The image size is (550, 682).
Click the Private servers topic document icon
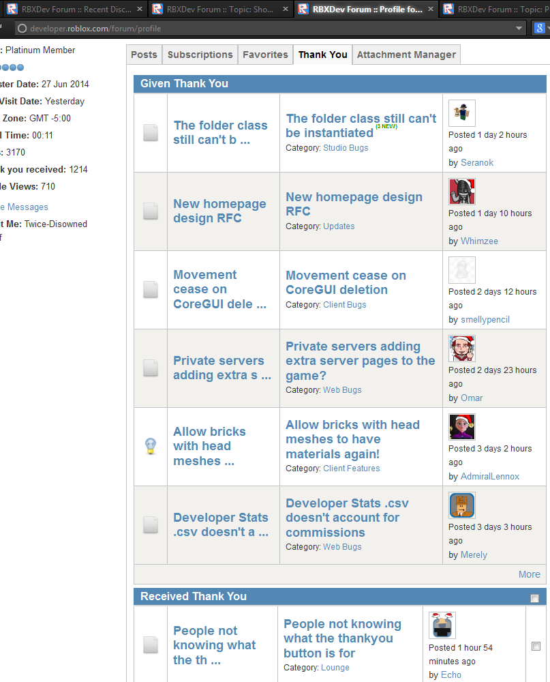click(151, 368)
